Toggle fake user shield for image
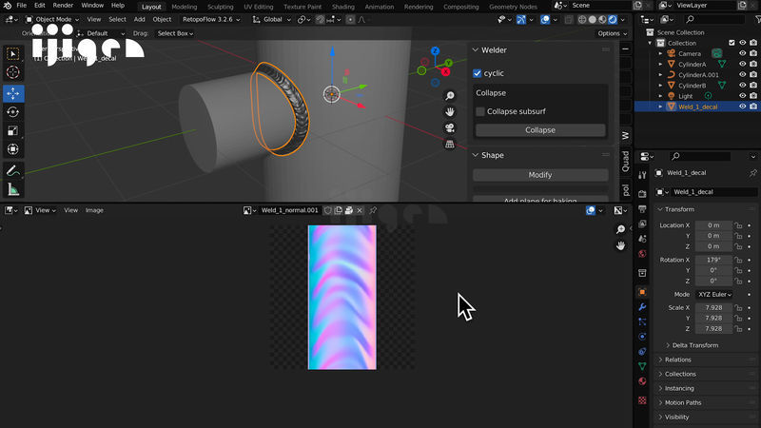 (328, 210)
